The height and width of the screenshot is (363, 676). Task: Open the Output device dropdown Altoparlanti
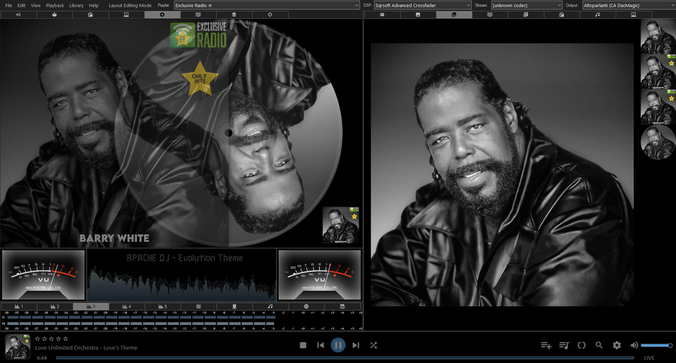click(x=628, y=5)
